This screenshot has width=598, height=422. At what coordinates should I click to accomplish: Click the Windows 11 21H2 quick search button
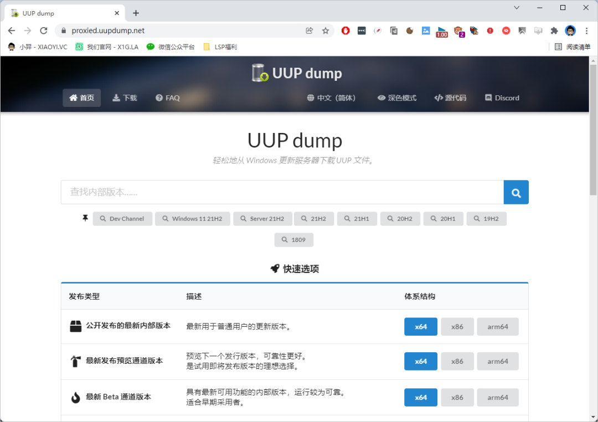[x=193, y=219]
